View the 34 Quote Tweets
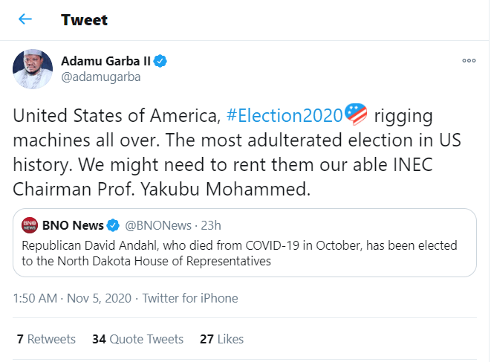 (x=137, y=339)
